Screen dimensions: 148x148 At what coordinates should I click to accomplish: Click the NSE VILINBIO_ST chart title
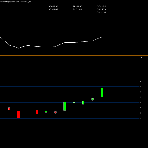[23, 2]
